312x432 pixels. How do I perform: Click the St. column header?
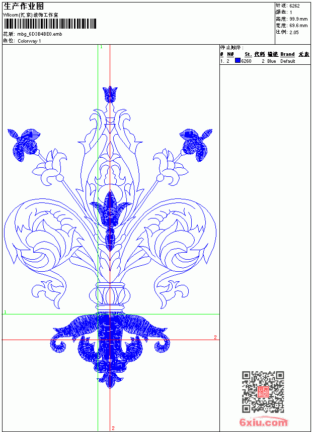click(x=248, y=54)
